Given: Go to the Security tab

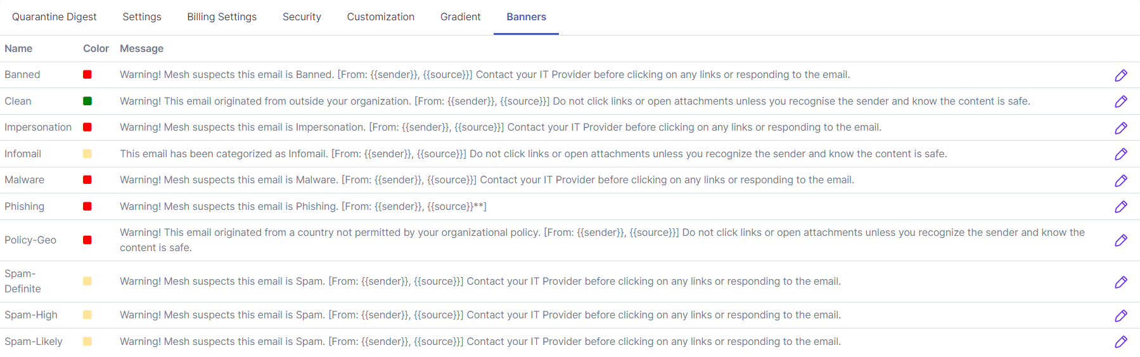Looking at the screenshot, I should pos(302,17).
